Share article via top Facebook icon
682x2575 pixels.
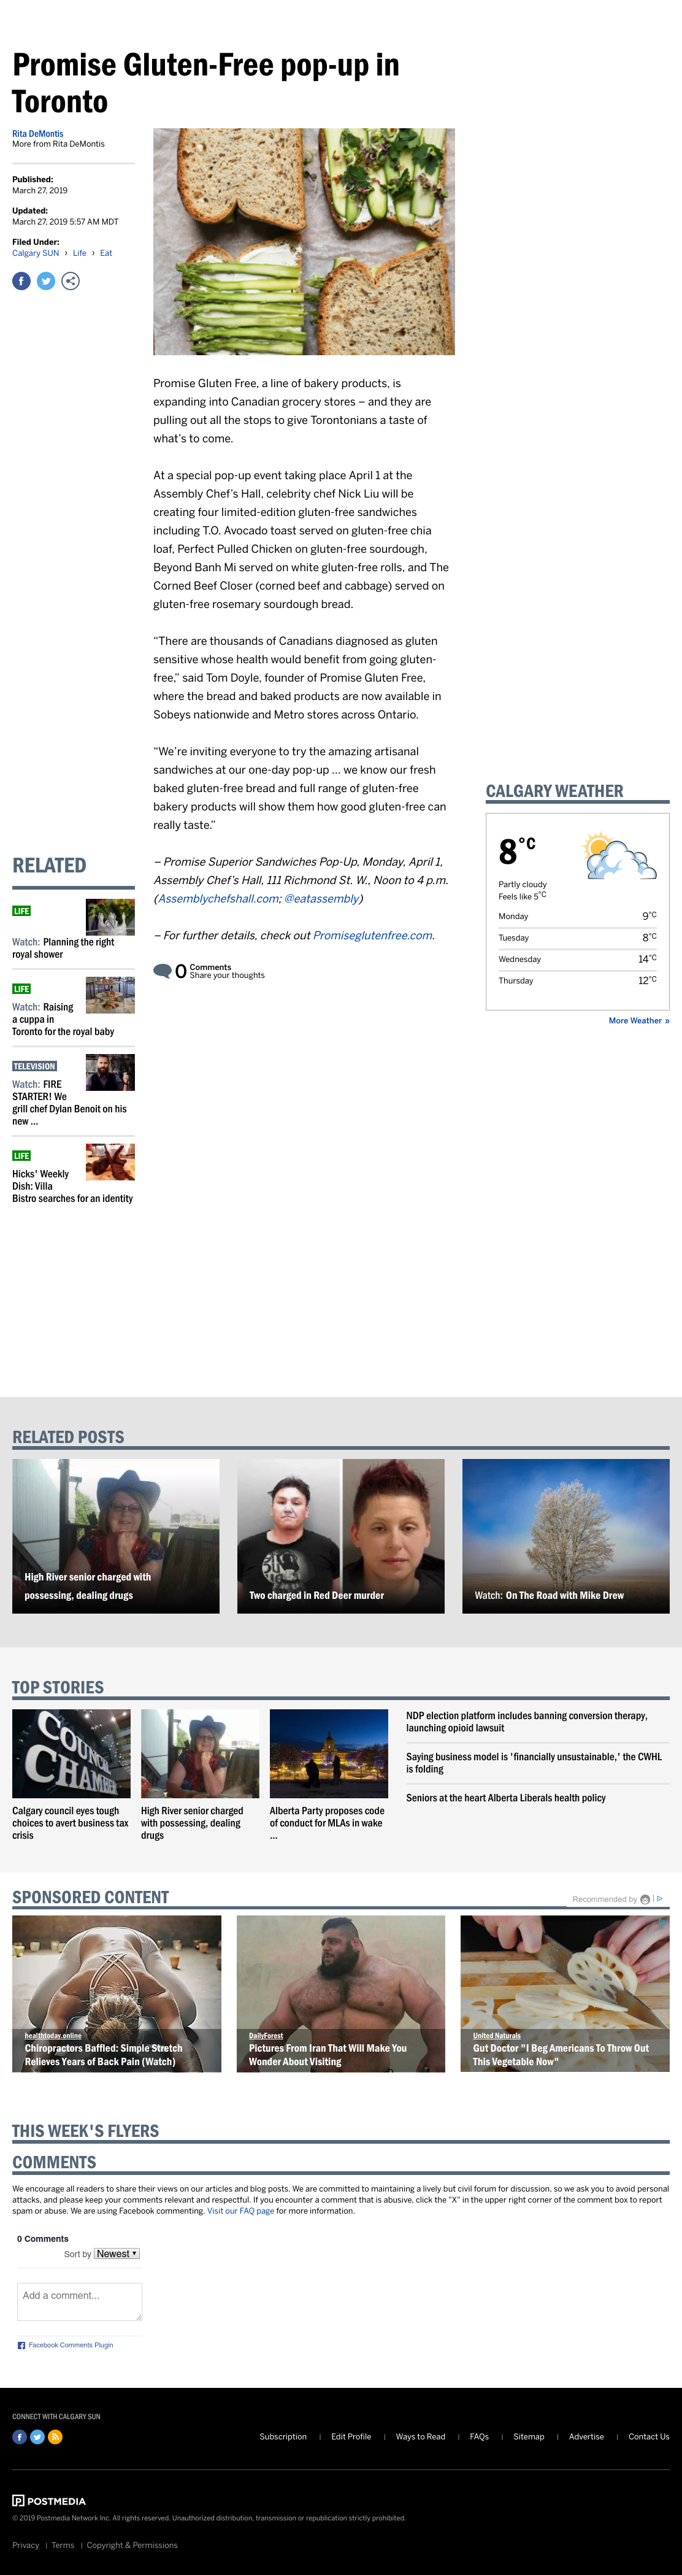tap(21, 282)
